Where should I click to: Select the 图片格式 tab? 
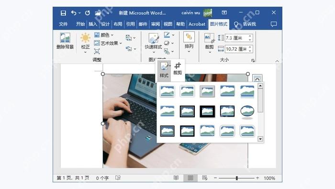[219, 24]
